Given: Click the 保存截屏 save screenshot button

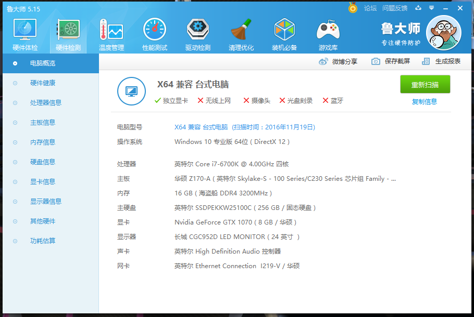Looking at the screenshot, I should pyautogui.click(x=391, y=61).
